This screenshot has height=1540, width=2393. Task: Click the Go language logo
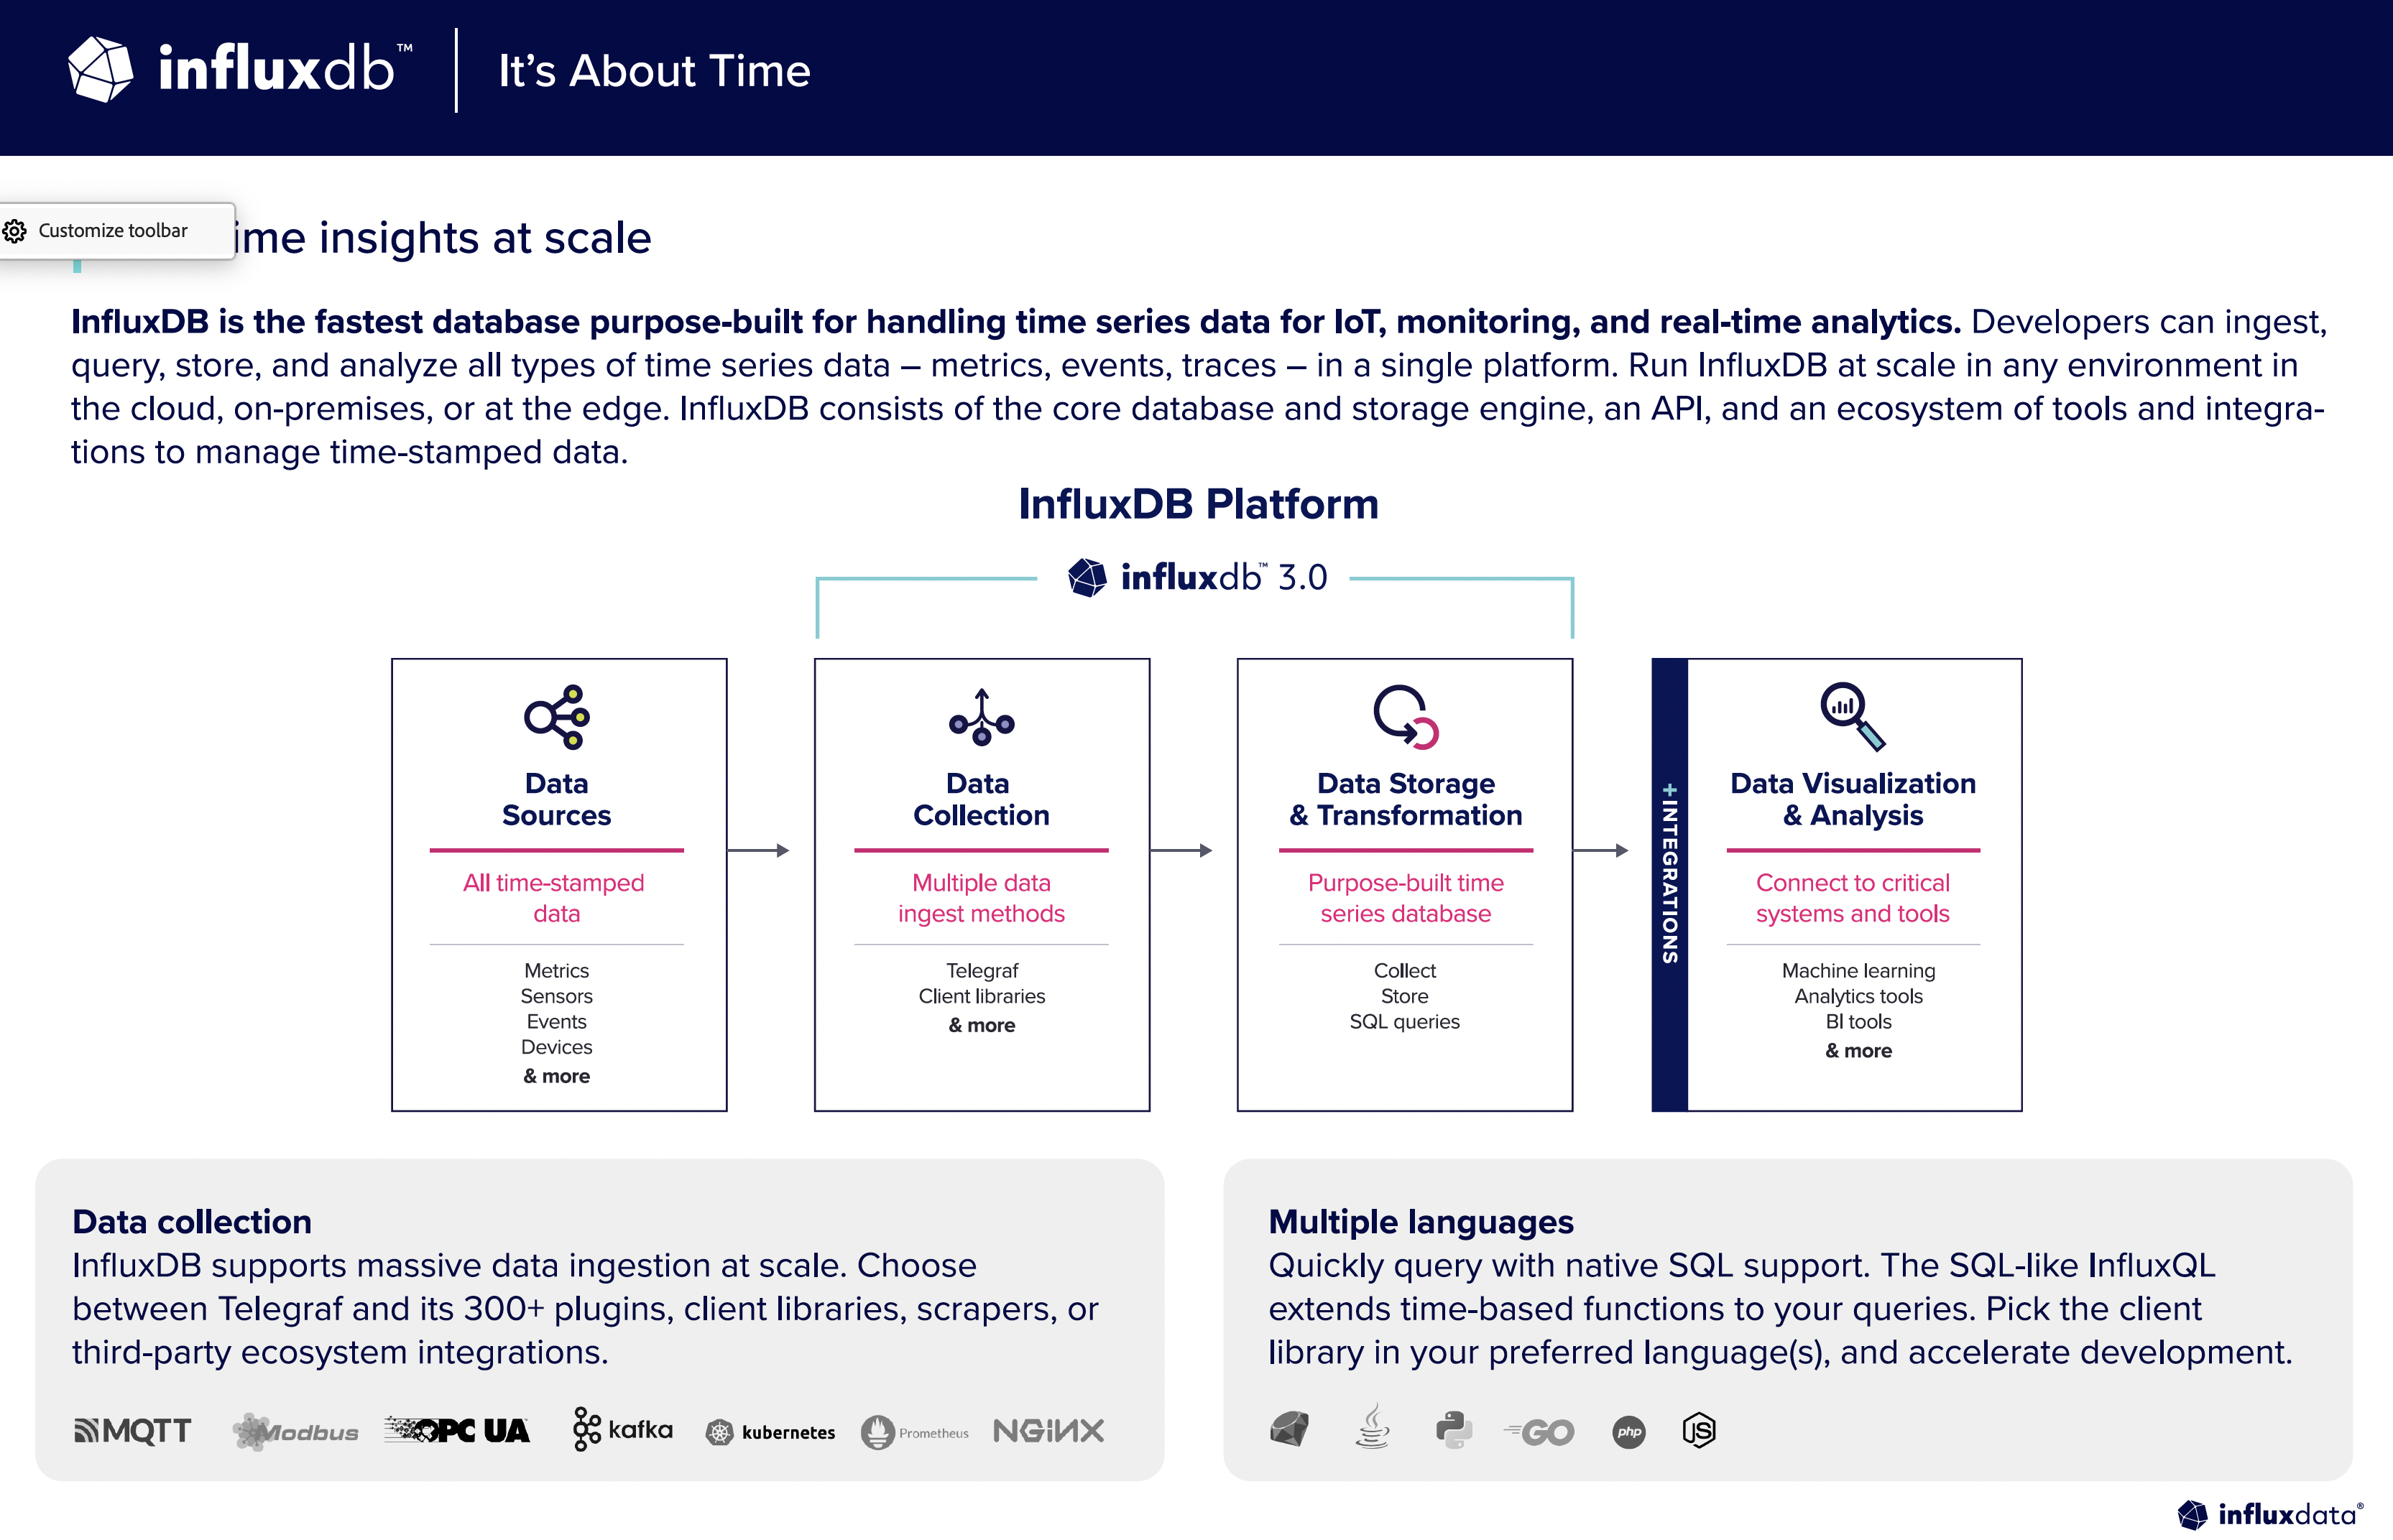(1539, 1432)
